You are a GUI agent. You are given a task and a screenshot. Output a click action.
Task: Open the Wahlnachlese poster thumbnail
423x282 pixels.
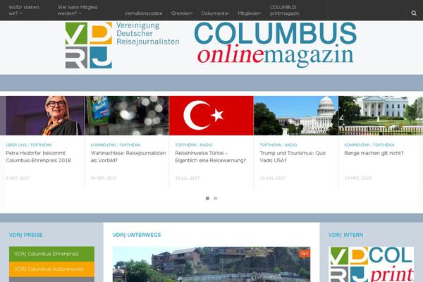click(127, 116)
